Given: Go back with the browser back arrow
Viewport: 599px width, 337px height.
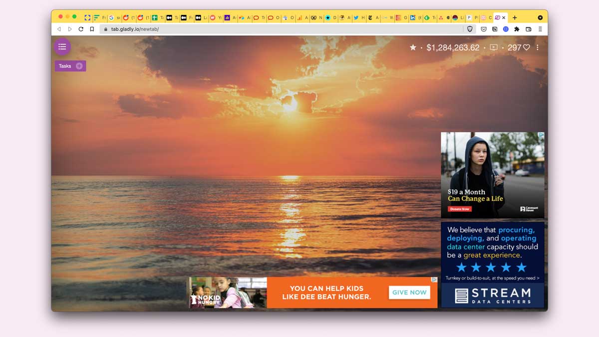Looking at the screenshot, I should pos(59,29).
